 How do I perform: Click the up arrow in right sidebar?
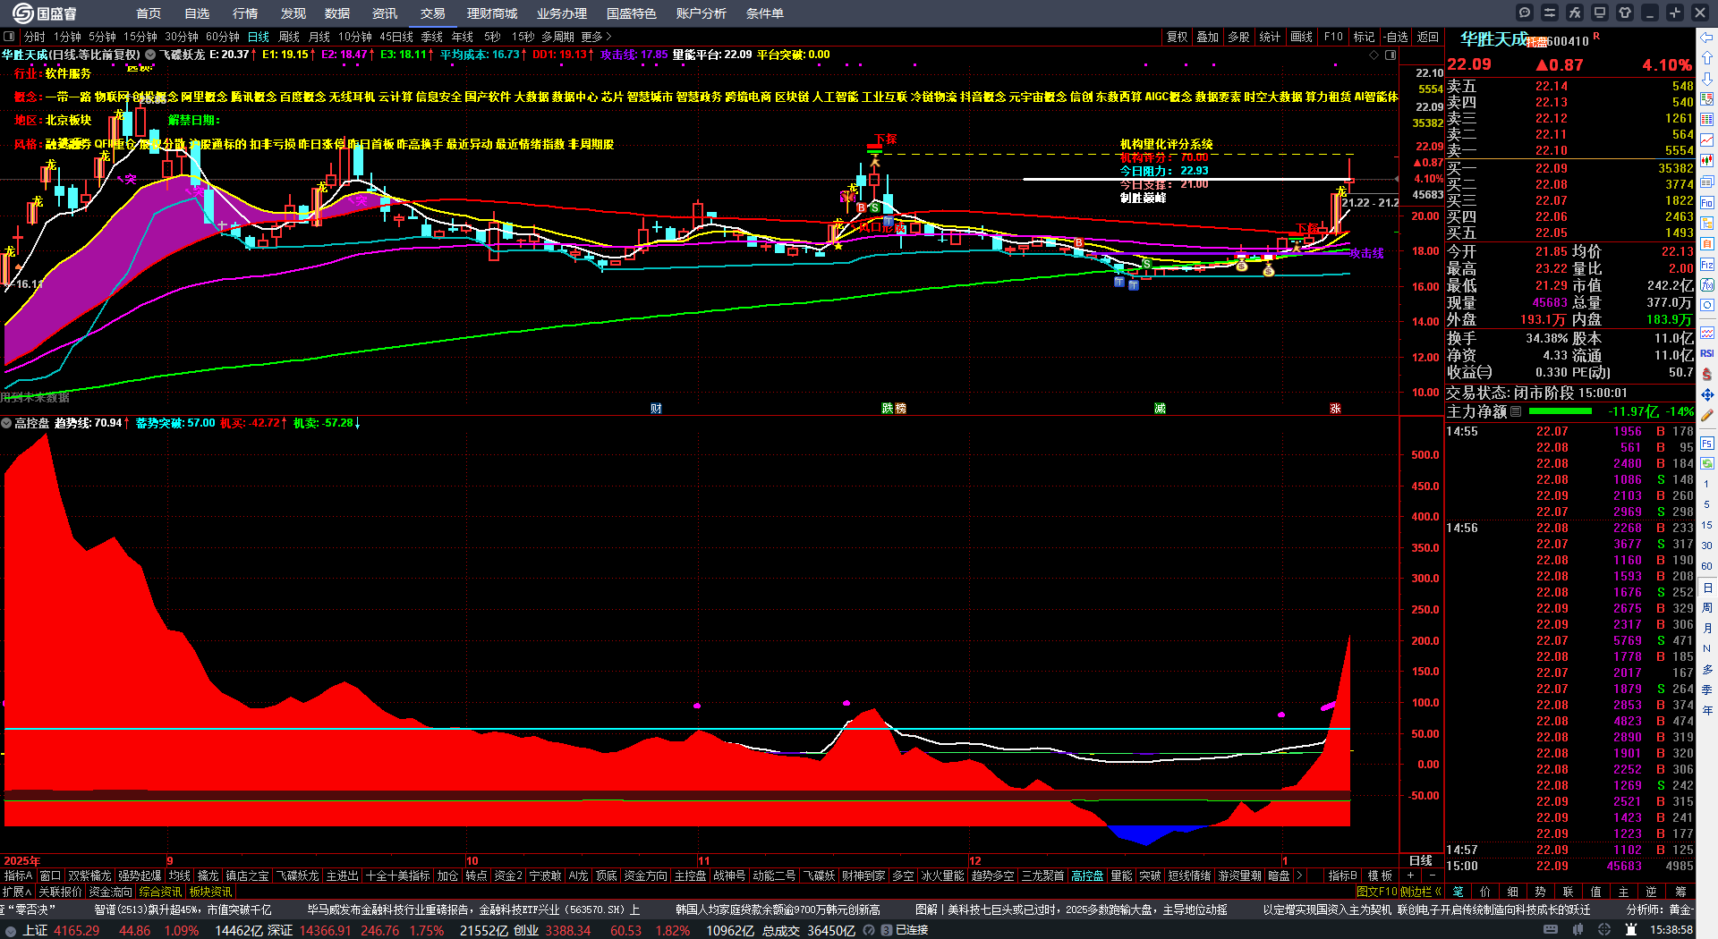click(x=1707, y=57)
